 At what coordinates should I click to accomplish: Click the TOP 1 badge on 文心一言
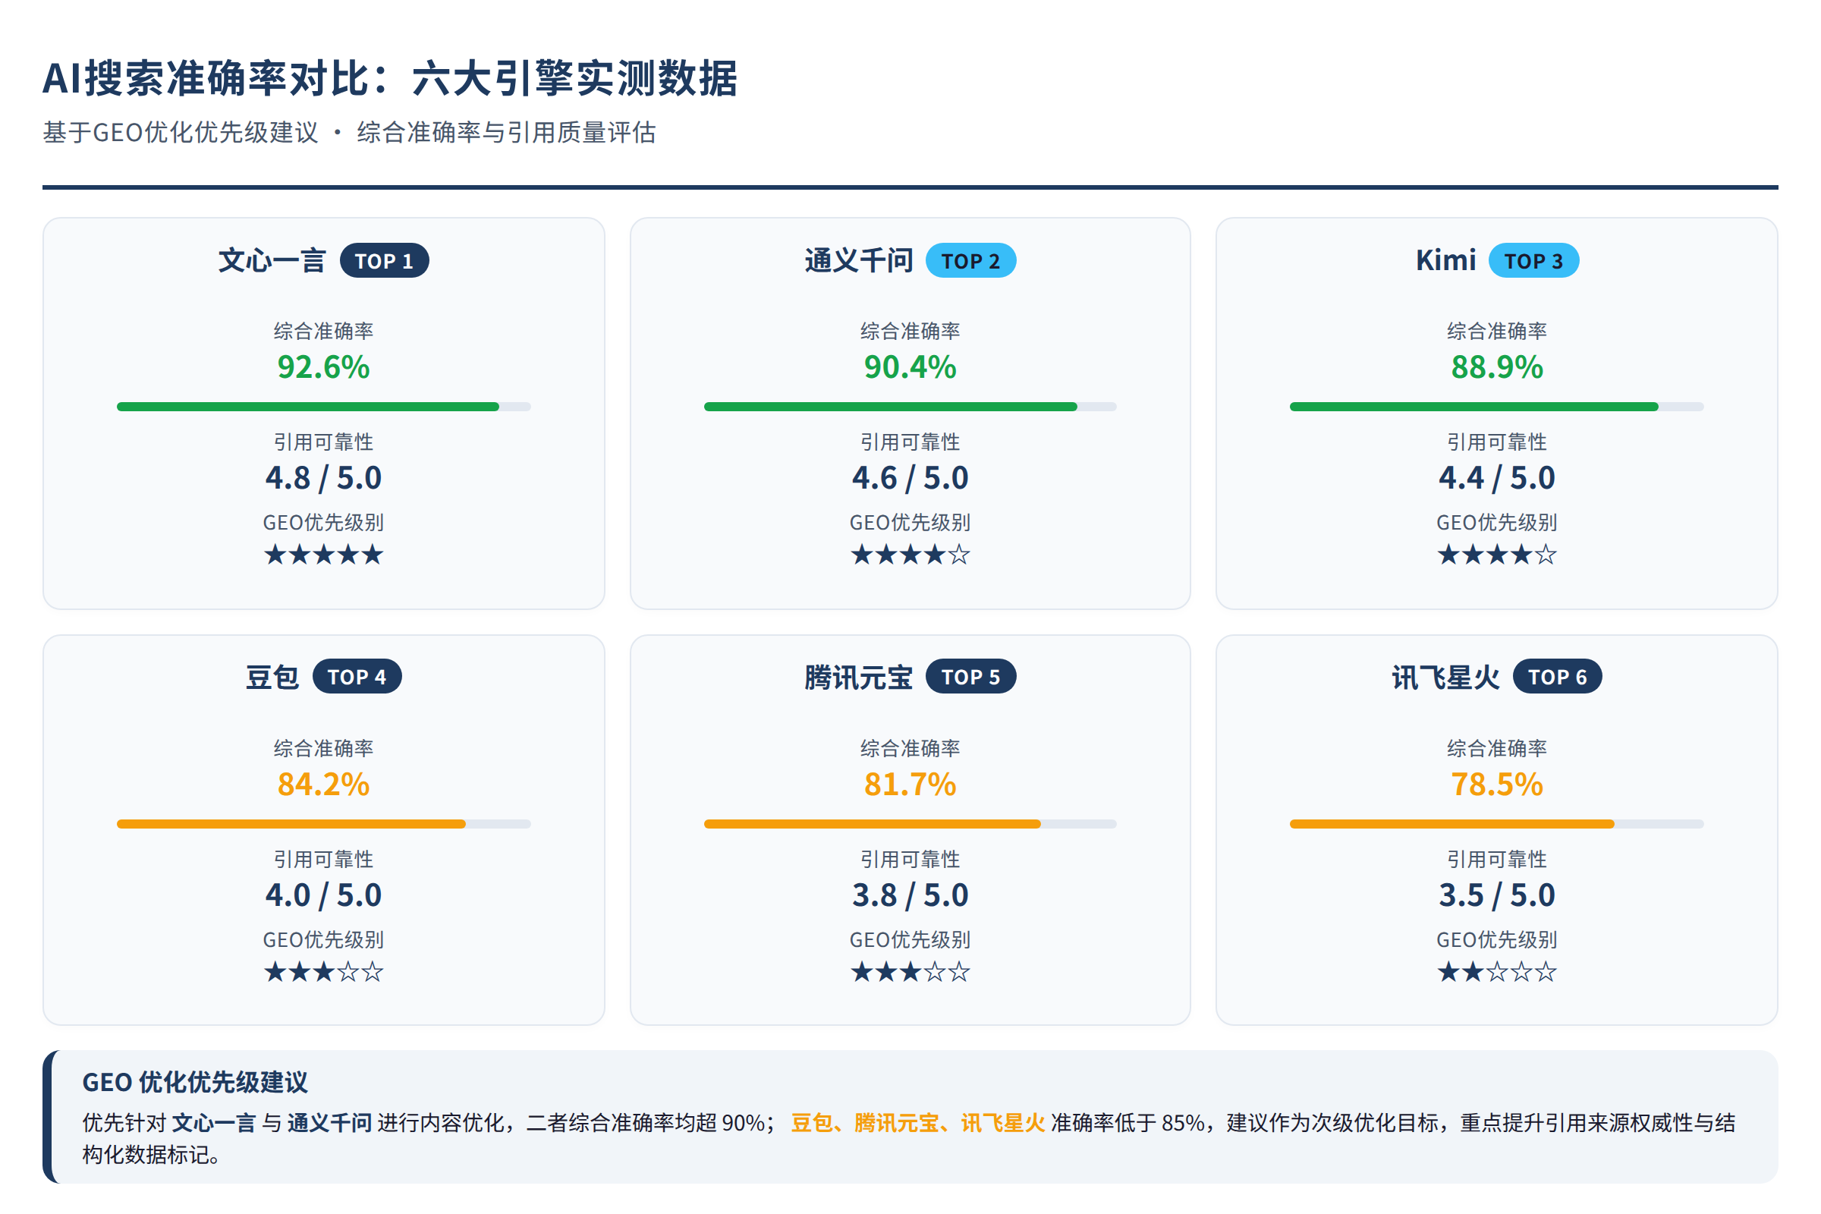[384, 261]
